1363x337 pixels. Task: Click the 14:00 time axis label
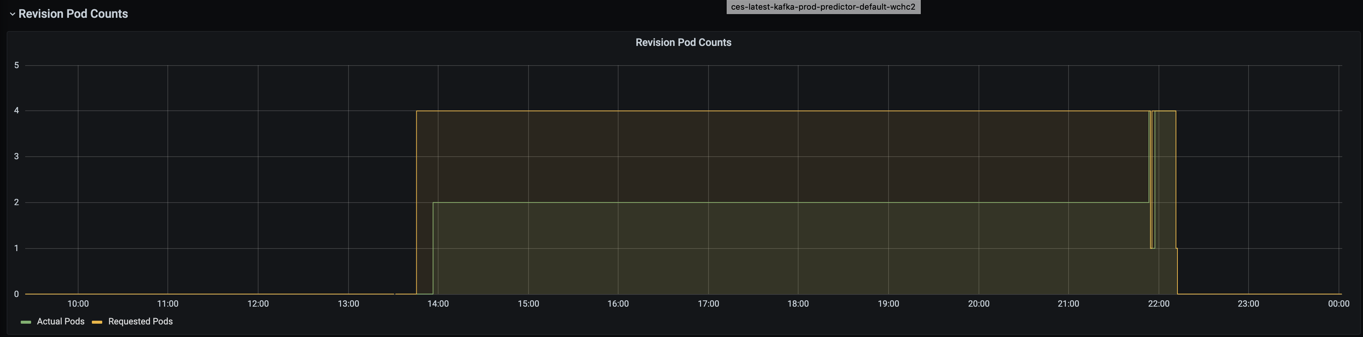click(x=438, y=304)
